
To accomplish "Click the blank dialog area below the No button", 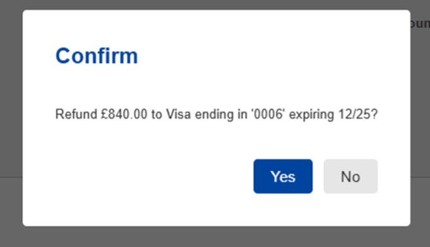I will tap(350, 210).
